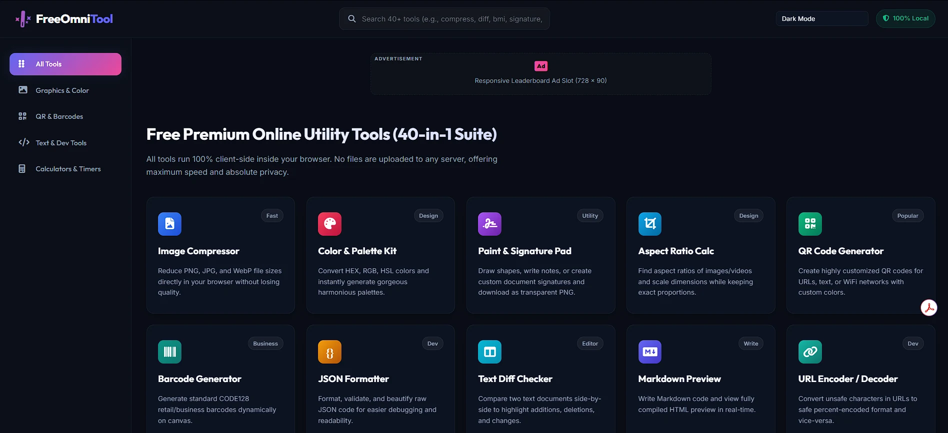Select the Paint & Signature Pad icon
The image size is (948, 433).
click(489, 224)
